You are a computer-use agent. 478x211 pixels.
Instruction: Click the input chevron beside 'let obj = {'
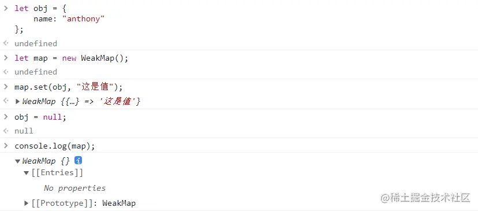point(6,8)
